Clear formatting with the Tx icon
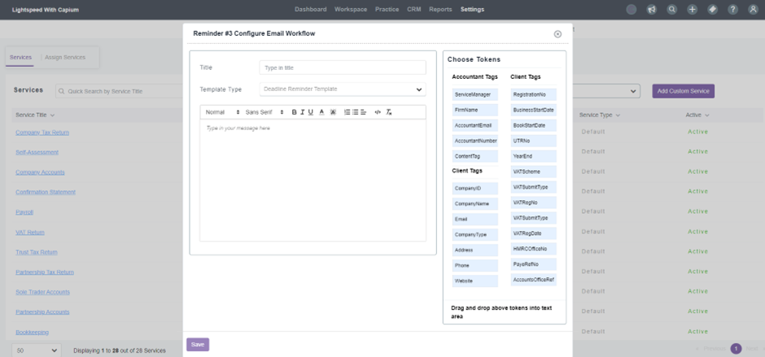Screen dimensions: 765x357 pyautogui.click(x=389, y=112)
